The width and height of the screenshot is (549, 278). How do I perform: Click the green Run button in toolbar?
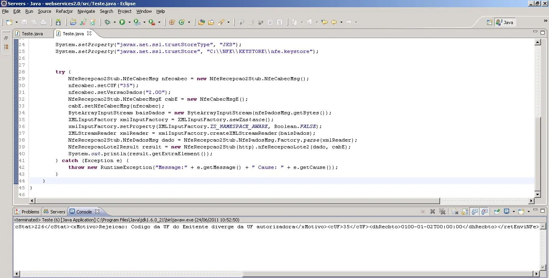[x=122, y=22]
